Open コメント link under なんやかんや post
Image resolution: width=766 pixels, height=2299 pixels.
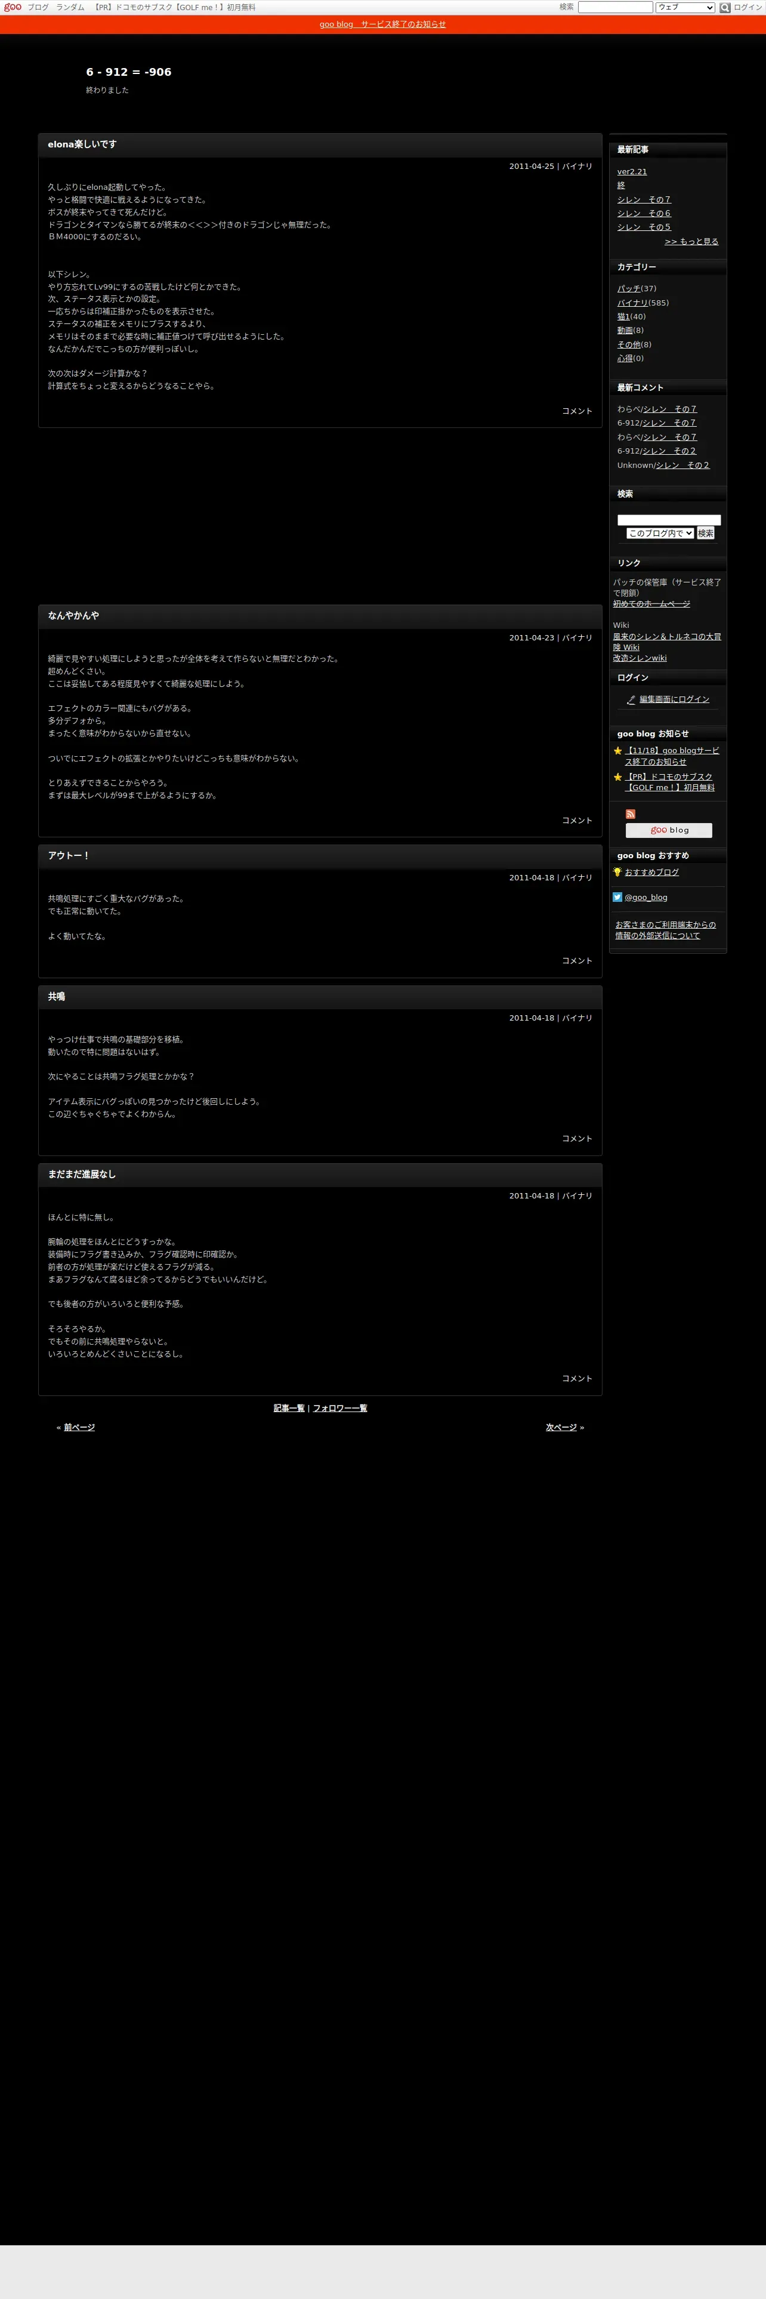click(577, 820)
